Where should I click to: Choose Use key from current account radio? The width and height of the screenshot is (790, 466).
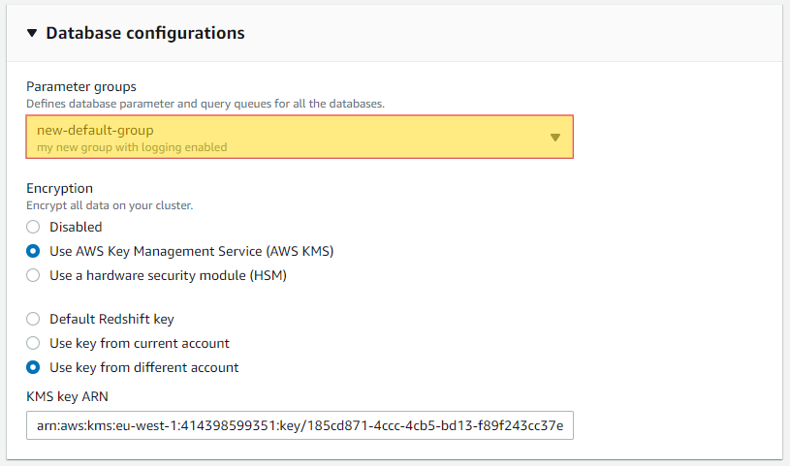[33, 344]
